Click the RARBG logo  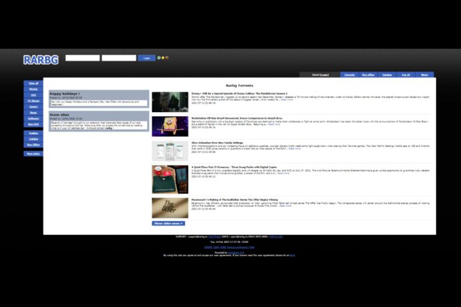(41, 60)
